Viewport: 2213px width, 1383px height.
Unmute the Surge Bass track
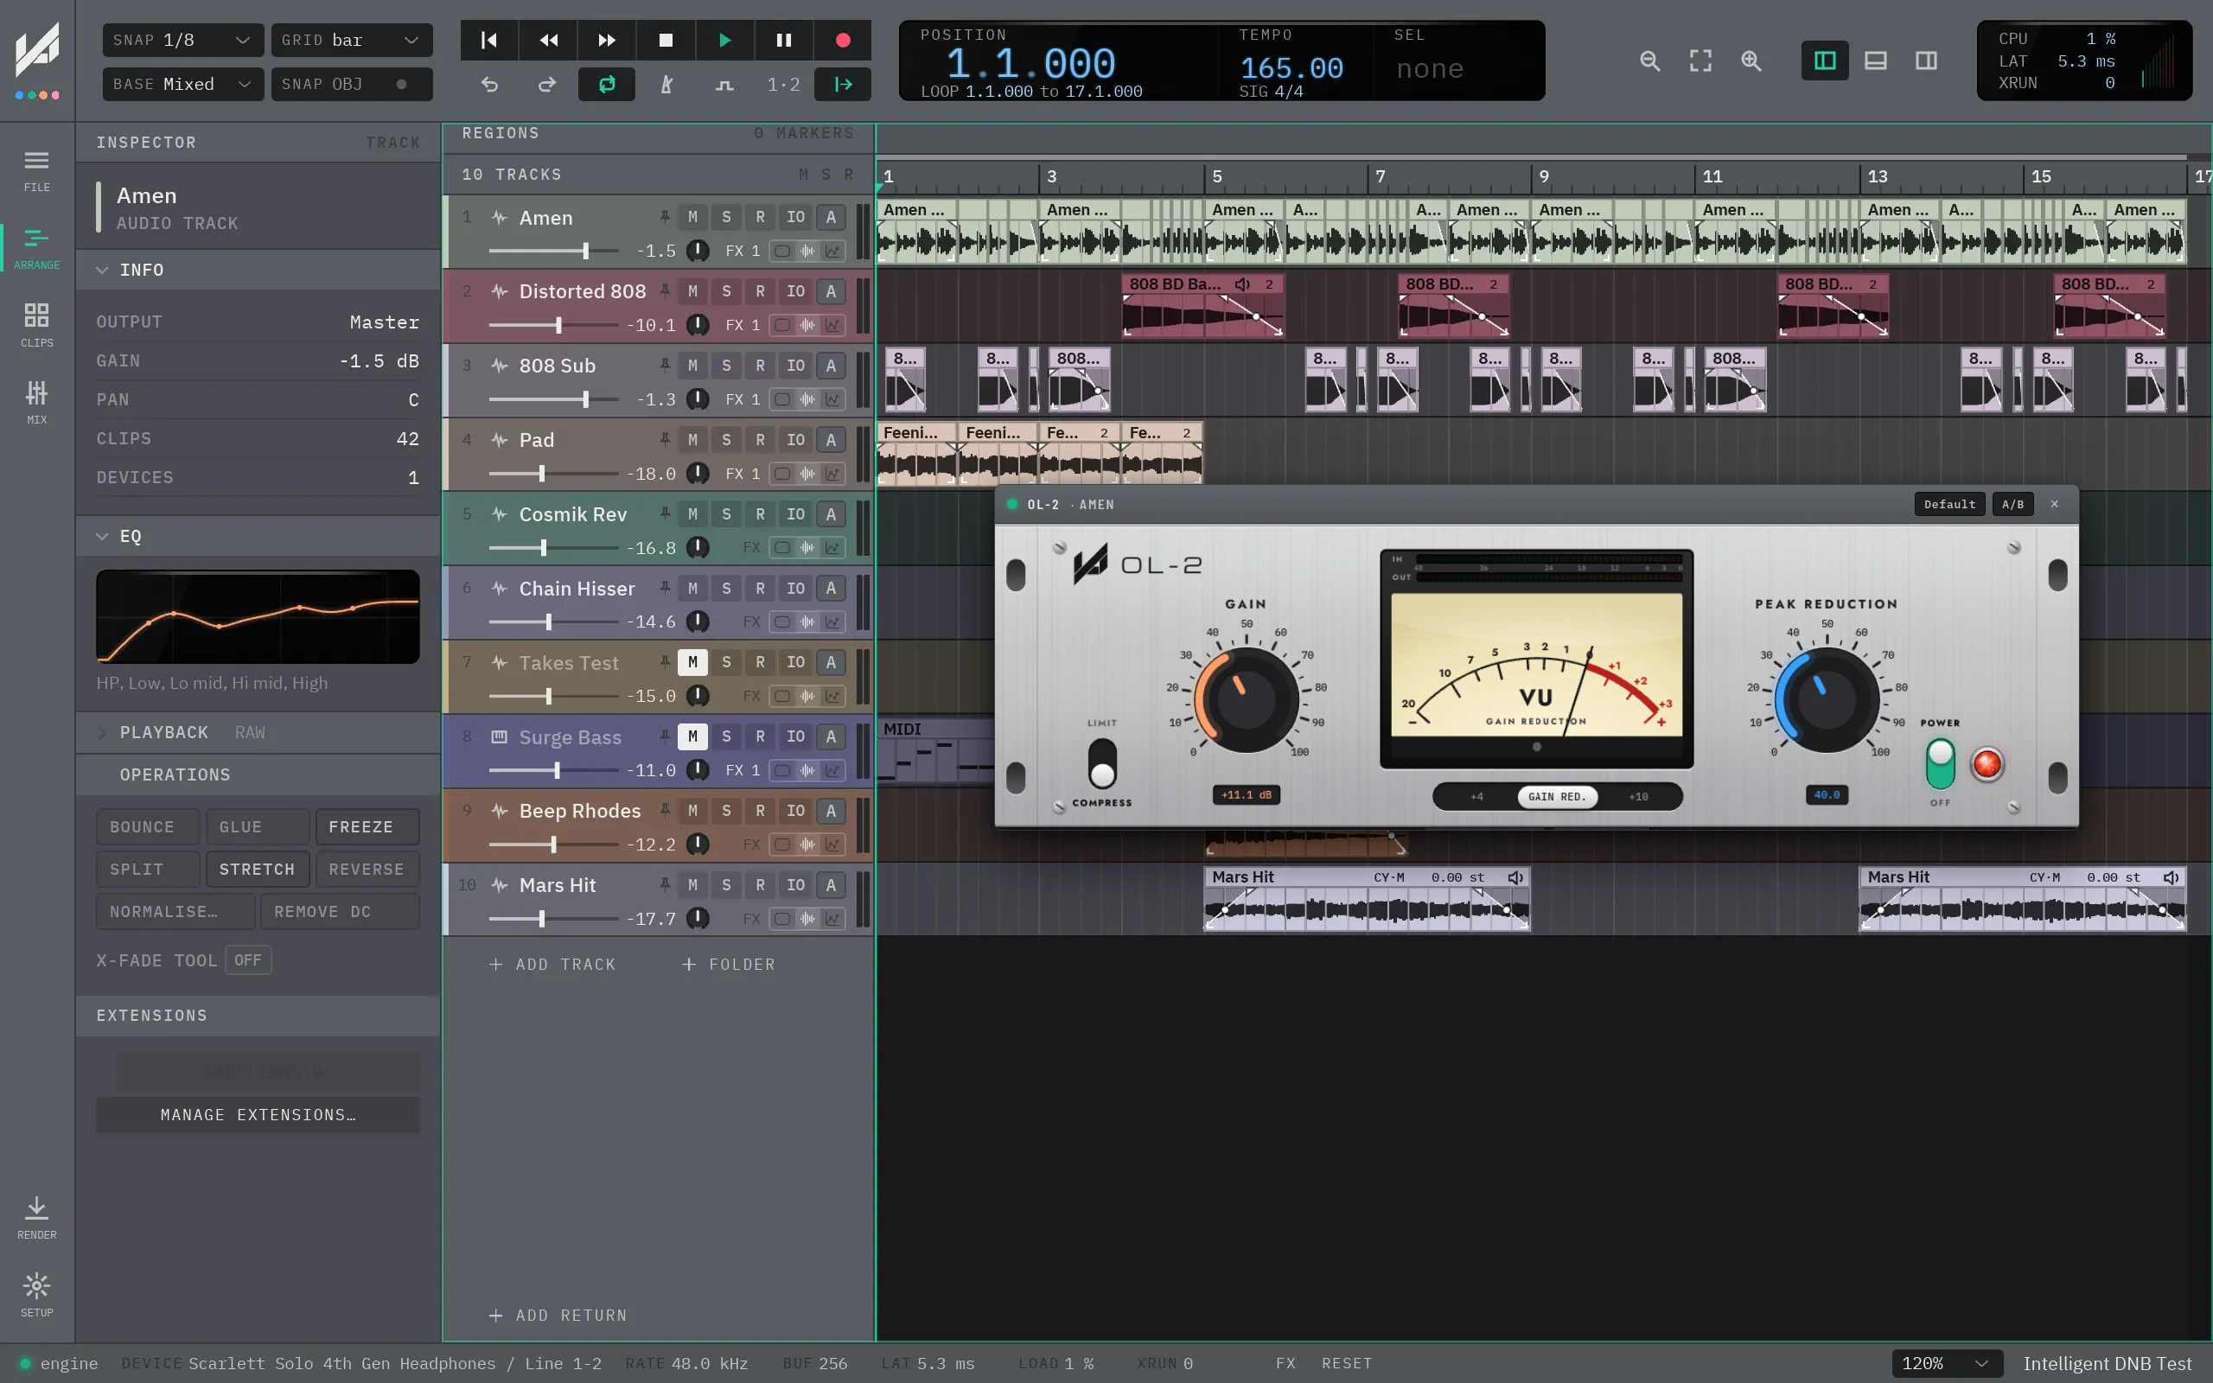pyautogui.click(x=692, y=736)
